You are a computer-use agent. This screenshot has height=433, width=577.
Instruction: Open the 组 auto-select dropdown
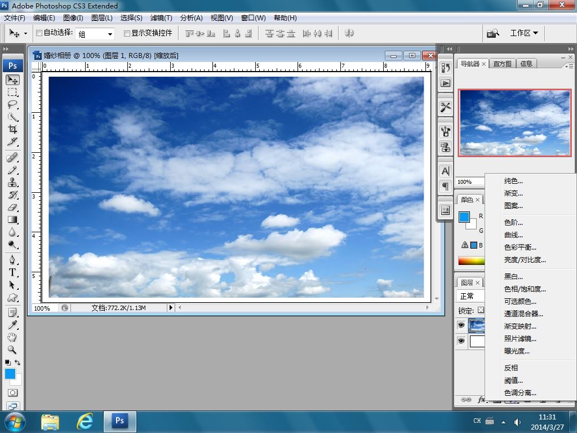click(x=95, y=34)
